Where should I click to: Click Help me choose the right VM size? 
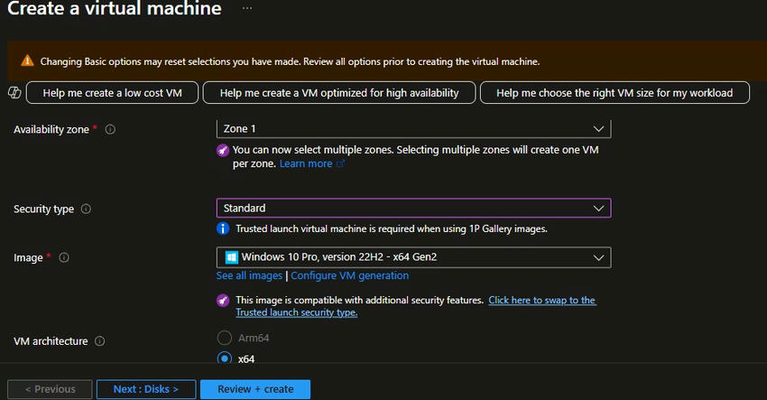coord(614,93)
